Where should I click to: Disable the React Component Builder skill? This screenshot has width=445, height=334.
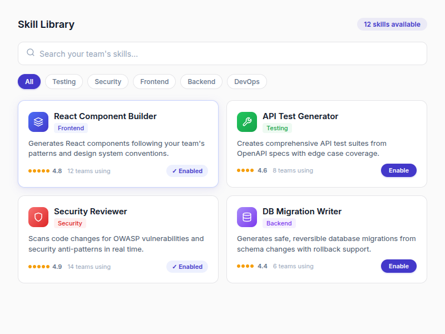click(187, 171)
